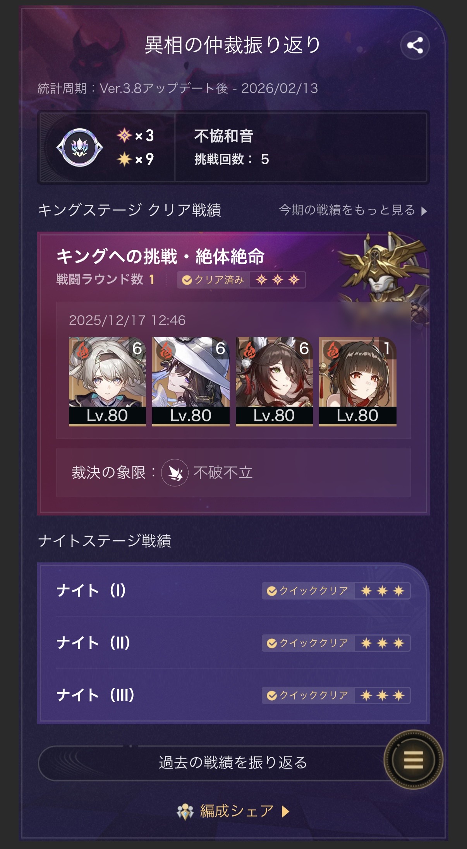
Task: Click the three gold stars on ナイト (II)
Action: (383, 643)
